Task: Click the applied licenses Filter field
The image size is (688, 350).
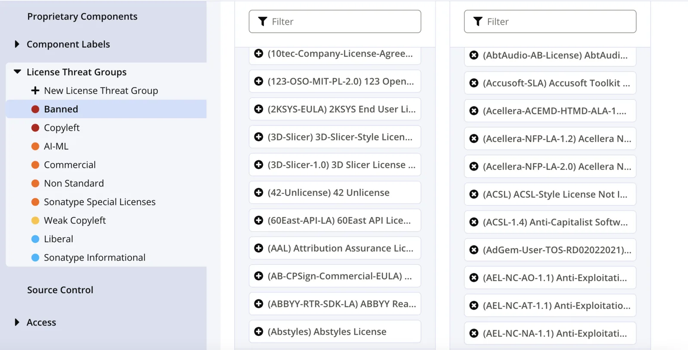Action: pos(550,22)
